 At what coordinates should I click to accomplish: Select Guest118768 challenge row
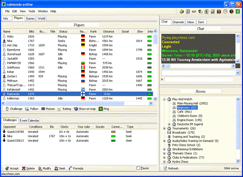point(71,132)
